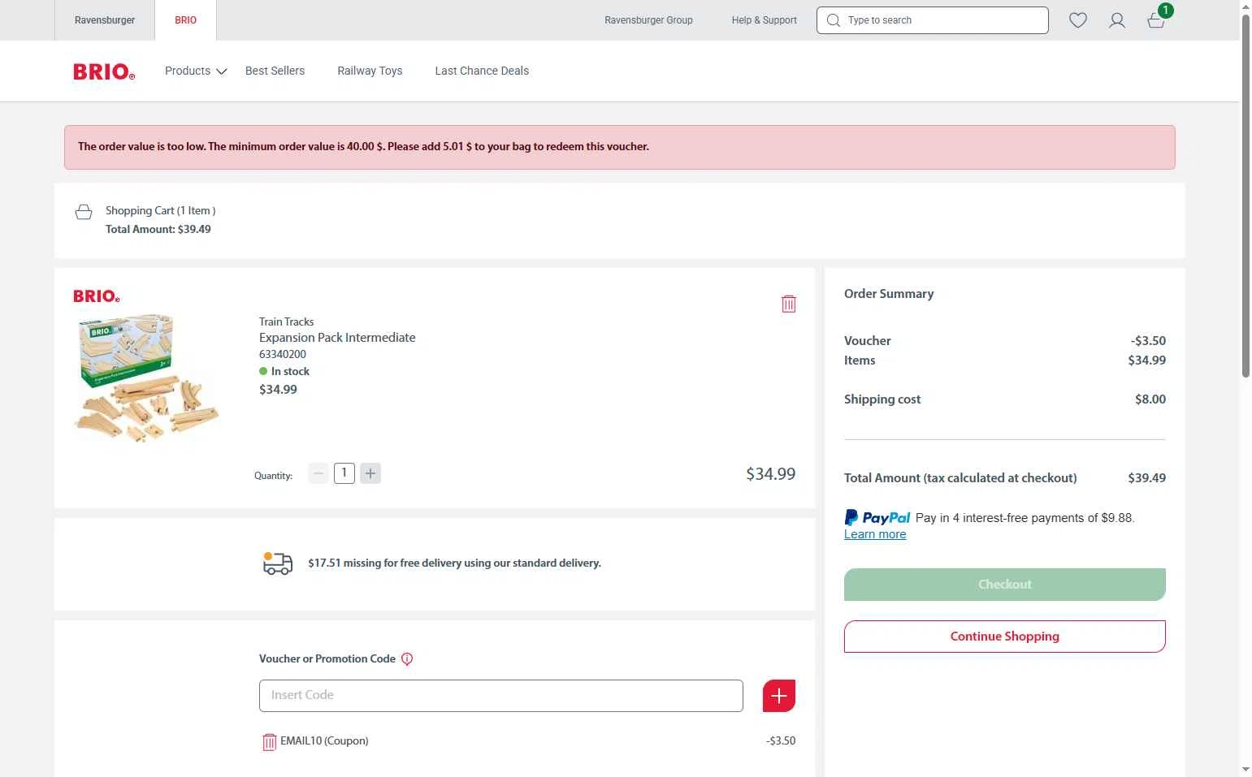1252x777 pixels.
Task: Remove Expansion Pack Intermediate with trash icon
Action: [788, 304]
